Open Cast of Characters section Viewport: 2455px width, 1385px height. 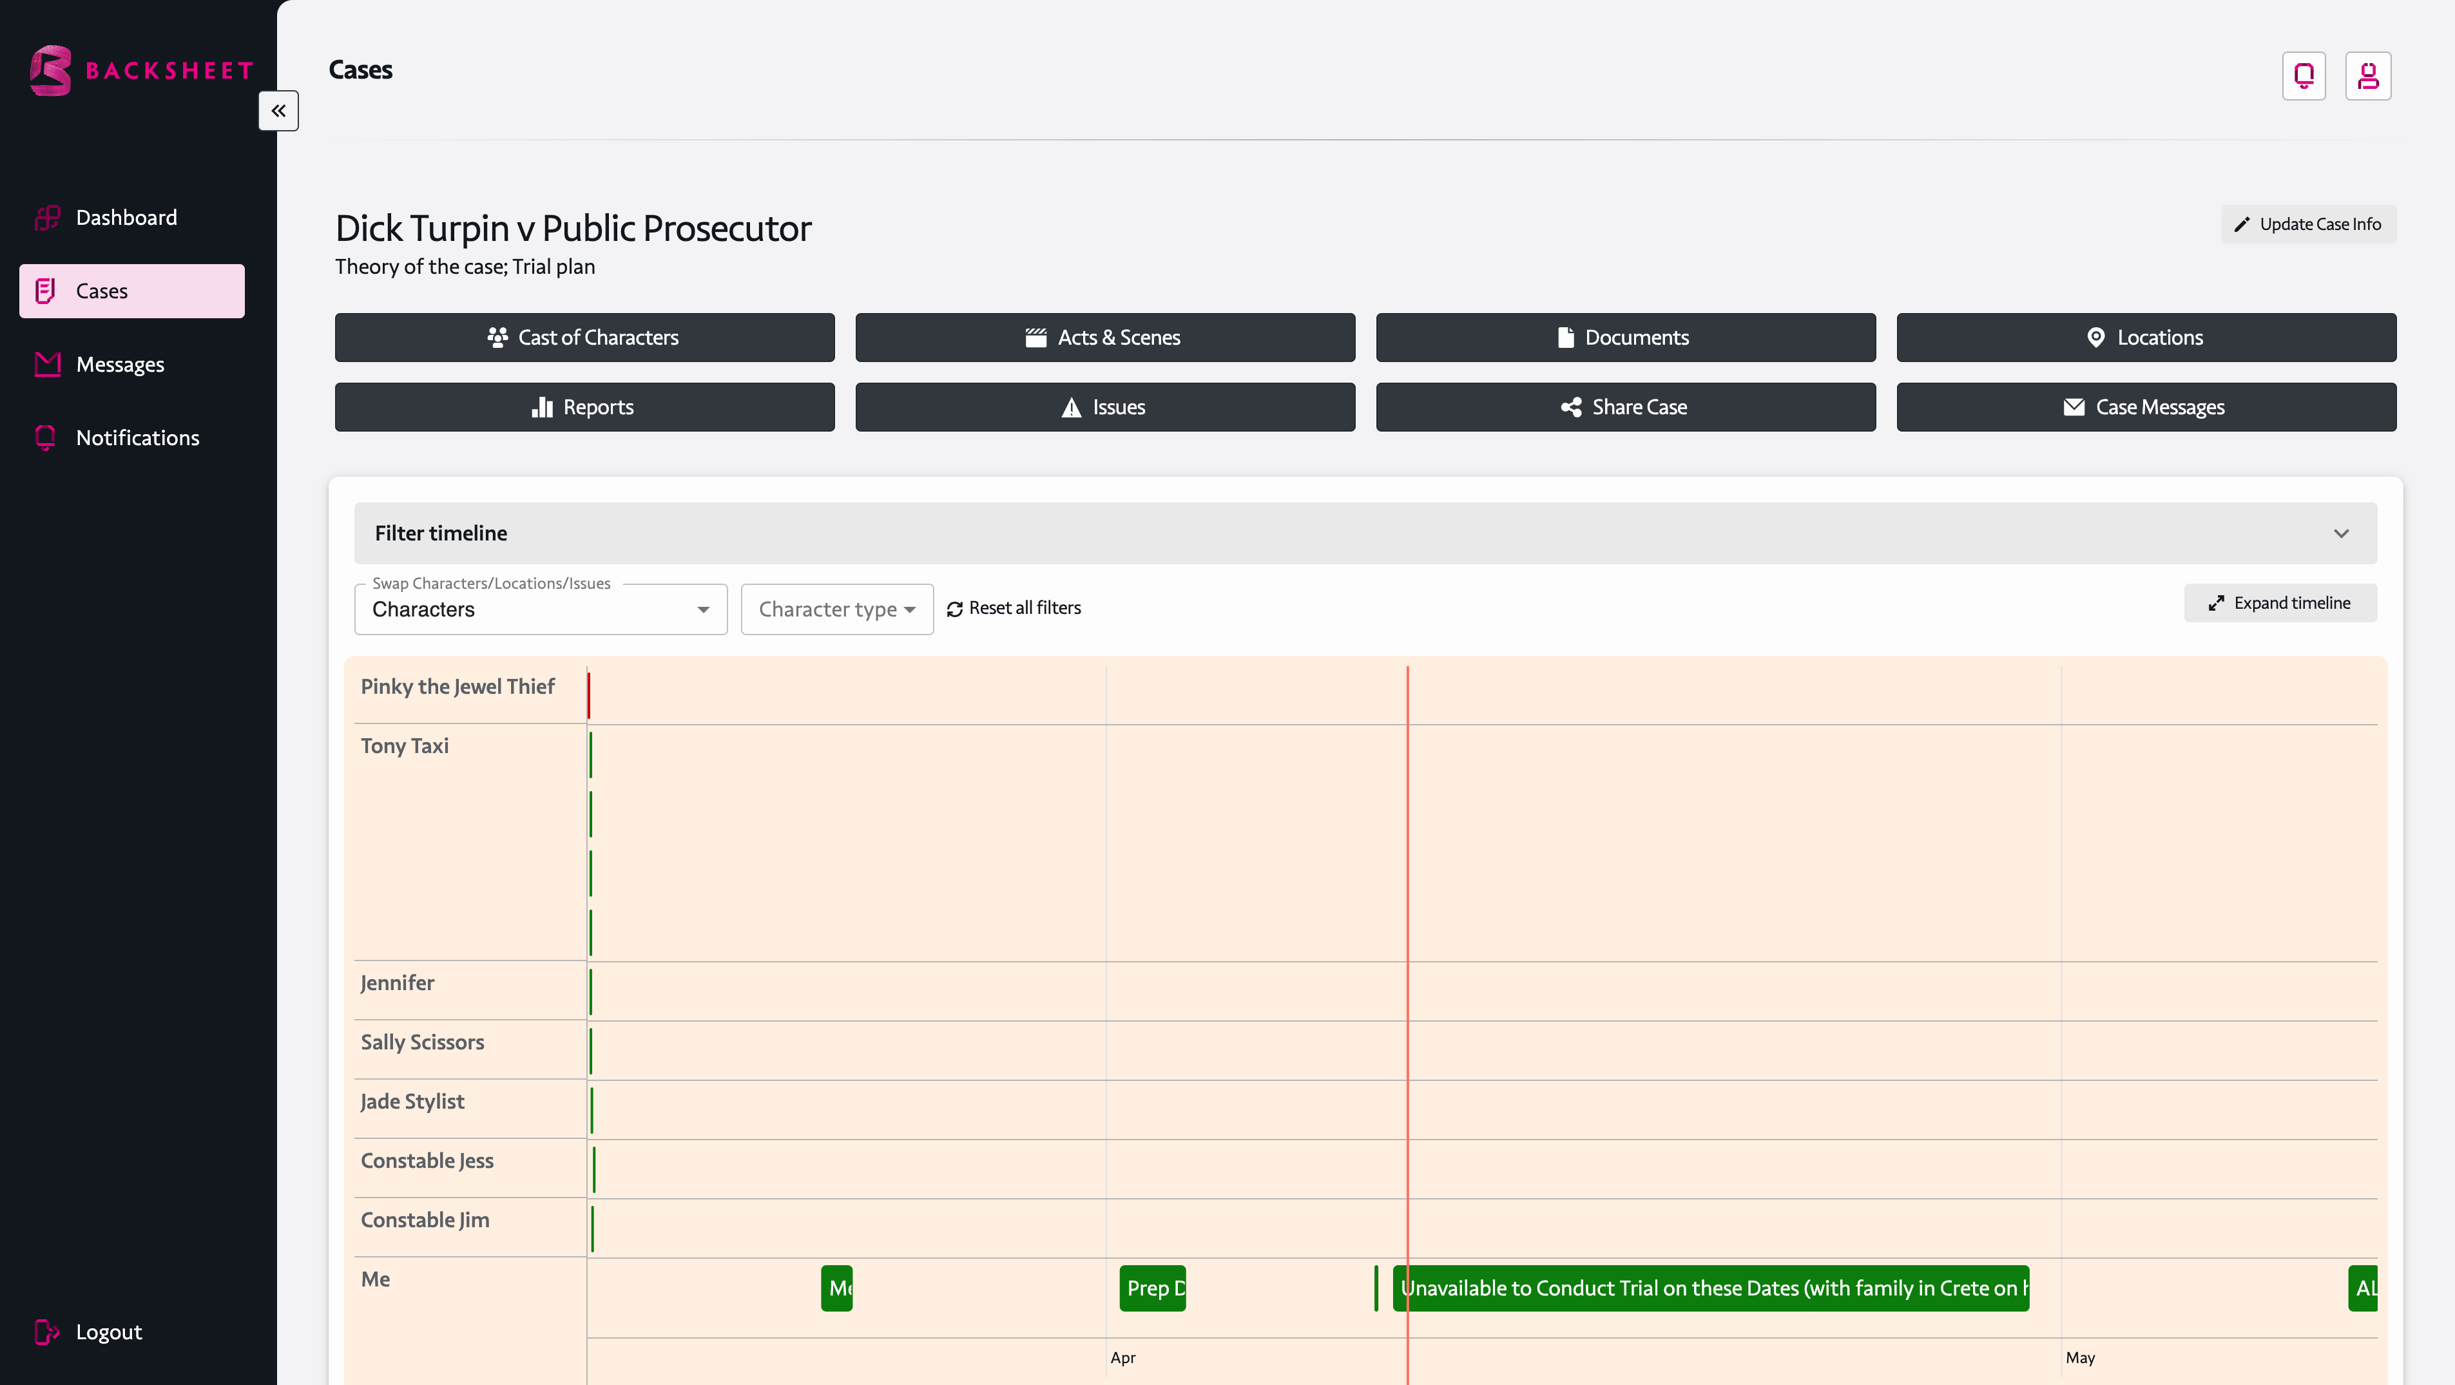(584, 337)
